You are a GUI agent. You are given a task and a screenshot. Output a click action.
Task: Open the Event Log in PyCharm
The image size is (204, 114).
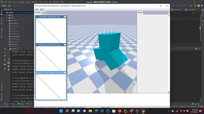(x=196, y=104)
